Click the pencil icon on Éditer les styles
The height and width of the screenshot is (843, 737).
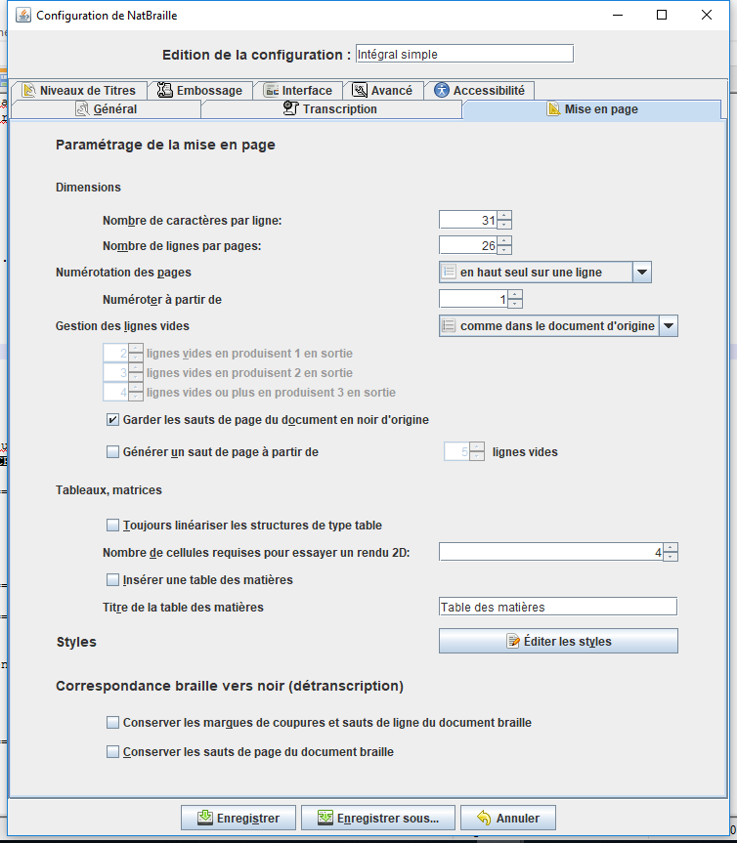[x=513, y=641]
